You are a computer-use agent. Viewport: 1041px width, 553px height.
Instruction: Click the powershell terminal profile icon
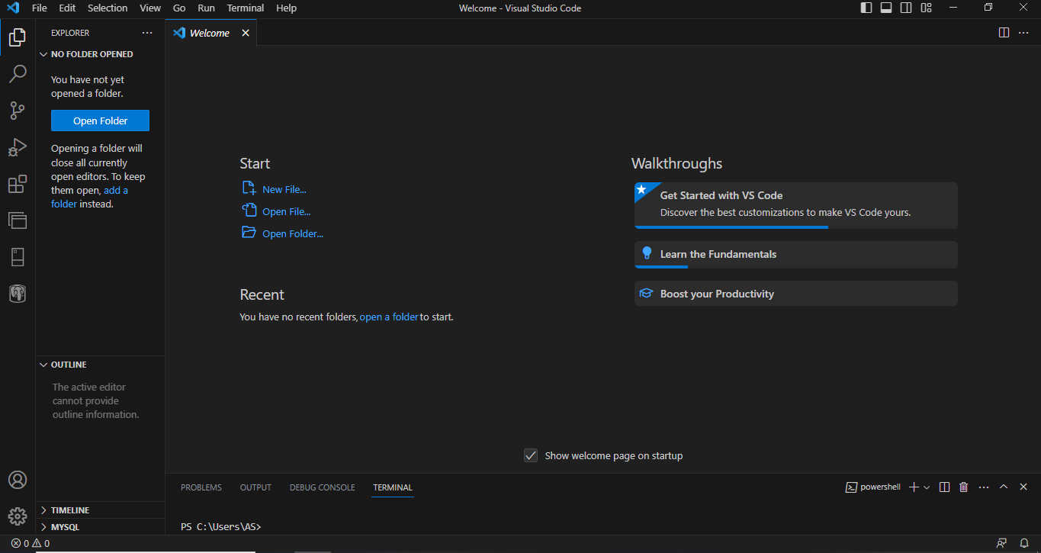pyautogui.click(x=851, y=487)
